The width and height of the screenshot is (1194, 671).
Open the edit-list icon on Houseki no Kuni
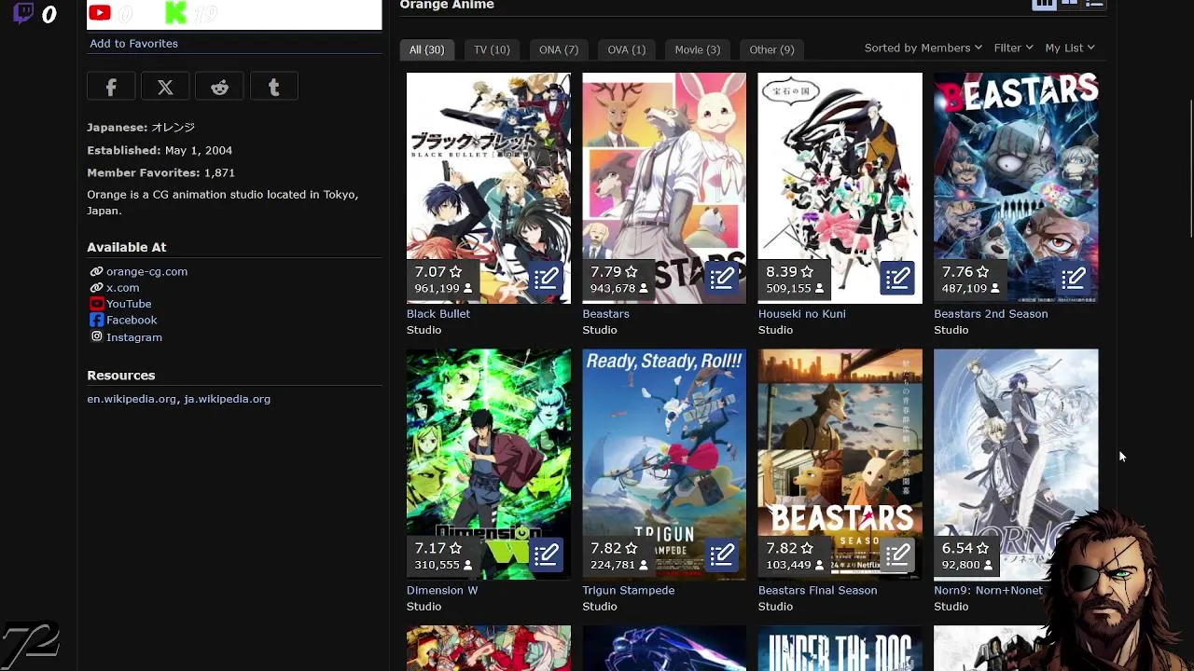tap(897, 278)
